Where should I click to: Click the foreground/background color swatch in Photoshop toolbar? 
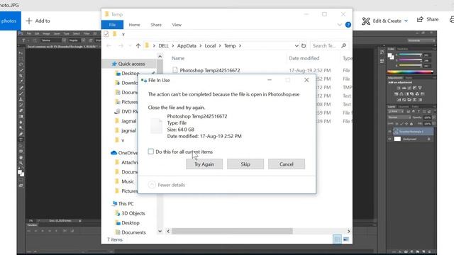coord(21,173)
